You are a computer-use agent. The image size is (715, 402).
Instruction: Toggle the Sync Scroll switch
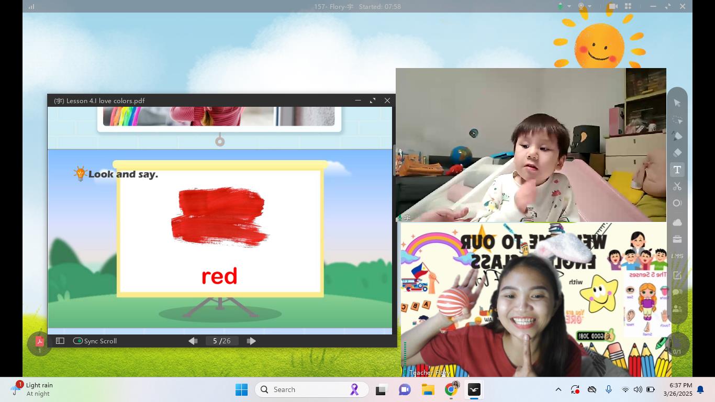78,341
